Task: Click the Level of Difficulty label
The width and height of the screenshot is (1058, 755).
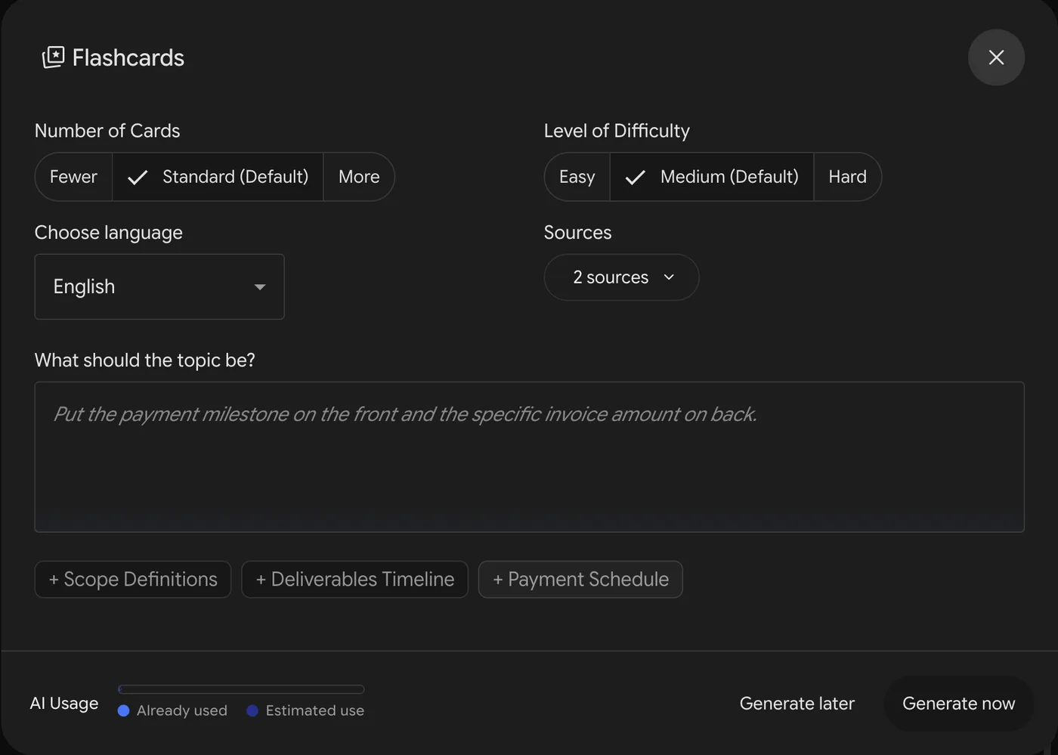Action: (x=617, y=131)
